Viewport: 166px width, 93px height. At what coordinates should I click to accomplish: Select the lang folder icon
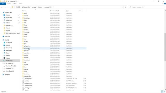[x=23, y=20]
